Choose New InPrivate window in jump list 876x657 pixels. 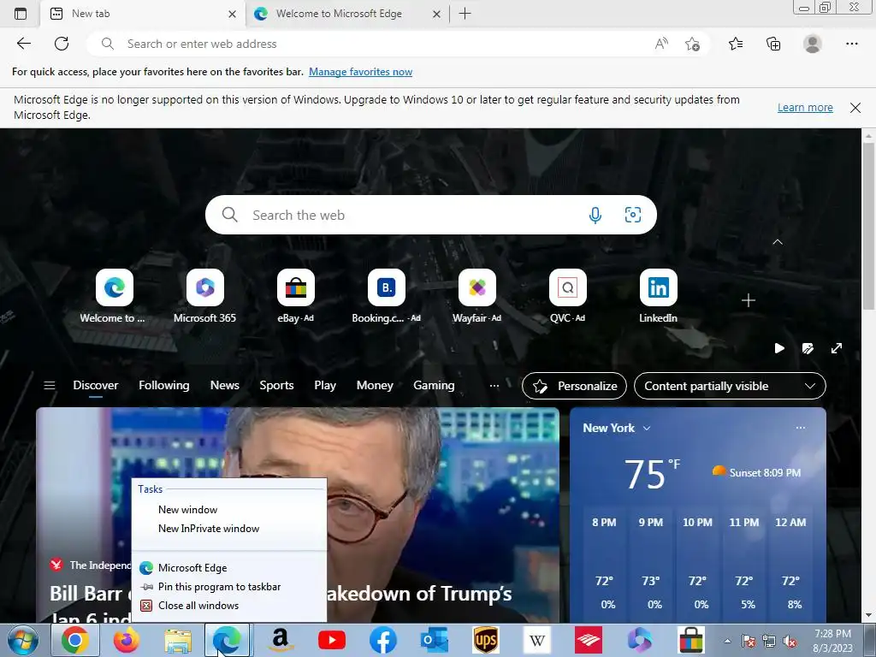[x=229, y=529]
